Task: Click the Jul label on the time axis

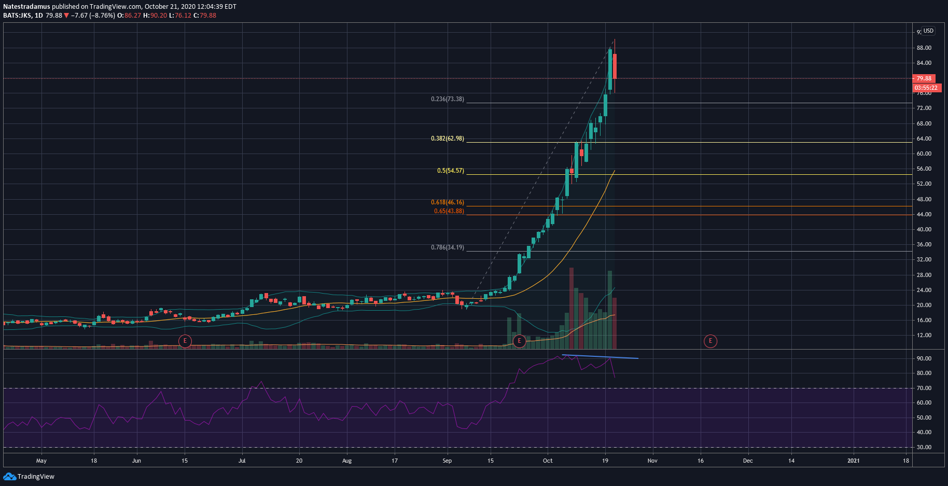Action: (x=242, y=461)
